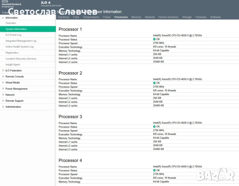The image size is (239, 186).
Task: Click Processor 4 '64-bit Capable' value
Action: pos(161,182)
